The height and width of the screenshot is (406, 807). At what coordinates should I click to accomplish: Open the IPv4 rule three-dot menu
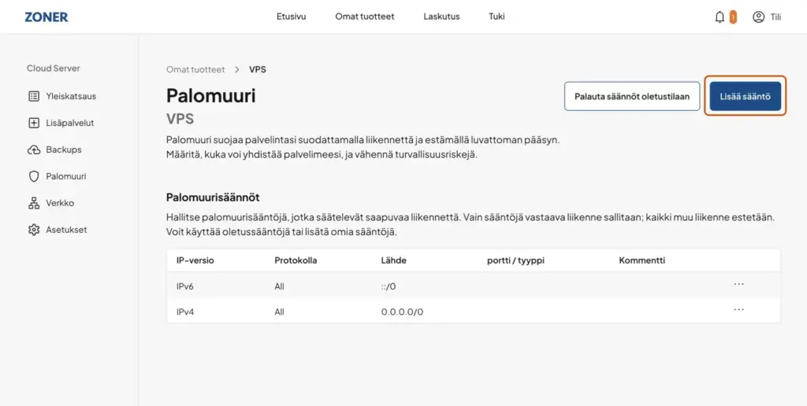(739, 309)
